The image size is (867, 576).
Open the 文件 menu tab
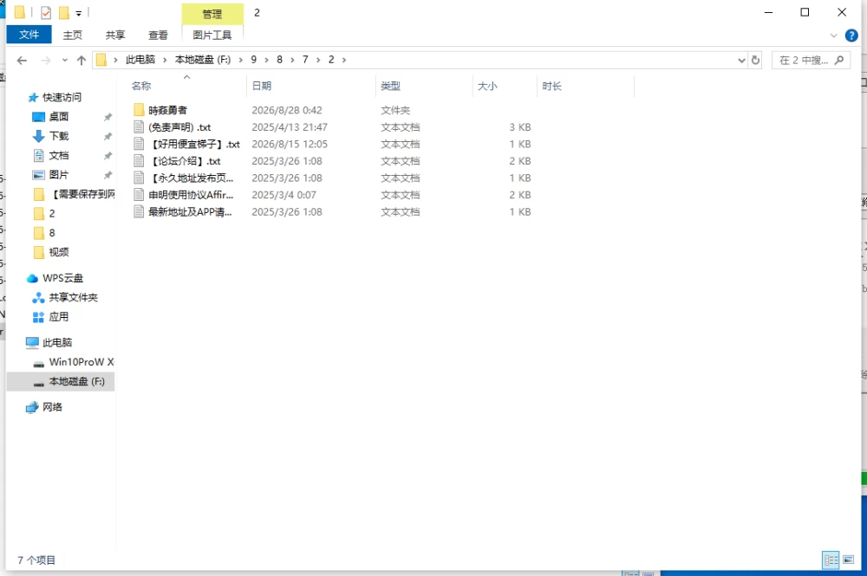click(x=29, y=35)
